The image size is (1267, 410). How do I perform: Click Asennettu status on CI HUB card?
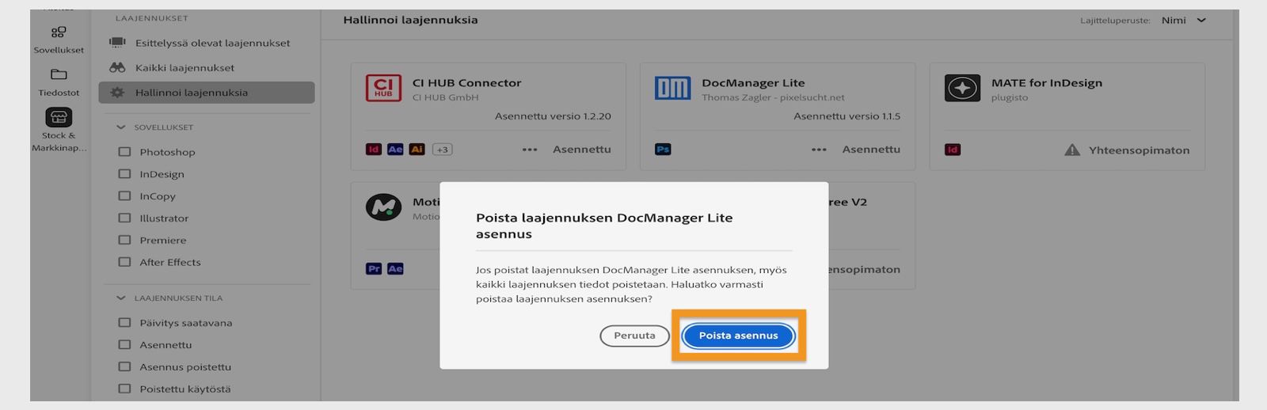click(x=582, y=150)
